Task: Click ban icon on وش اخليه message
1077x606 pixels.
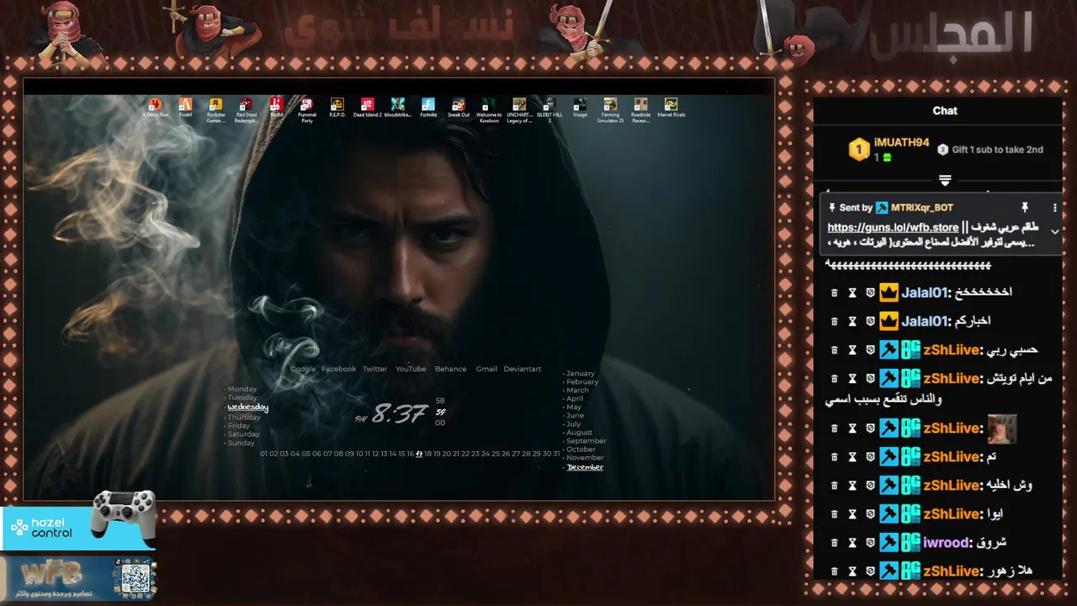Action: click(870, 486)
